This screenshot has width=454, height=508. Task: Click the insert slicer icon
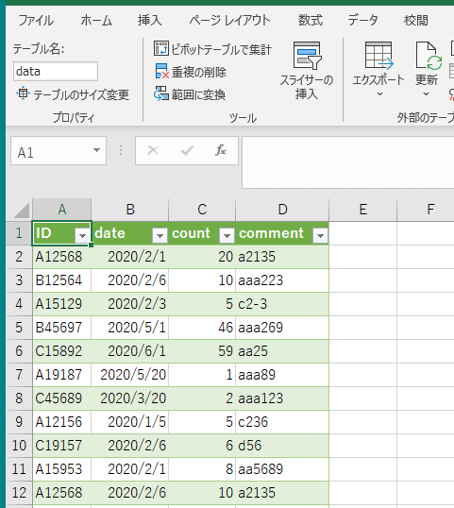[307, 56]
